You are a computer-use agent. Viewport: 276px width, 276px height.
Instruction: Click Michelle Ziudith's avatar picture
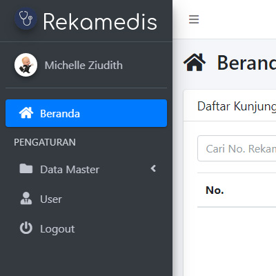[x=26, y=65]
